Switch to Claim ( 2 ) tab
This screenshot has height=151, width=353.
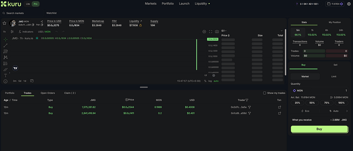pos(70,93)
